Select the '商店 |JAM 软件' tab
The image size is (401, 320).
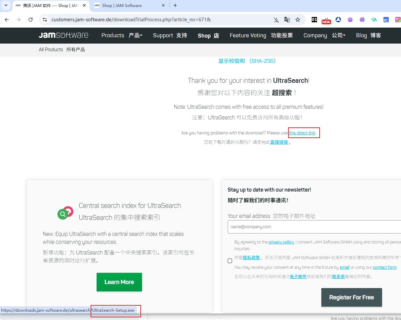point(51,5)
